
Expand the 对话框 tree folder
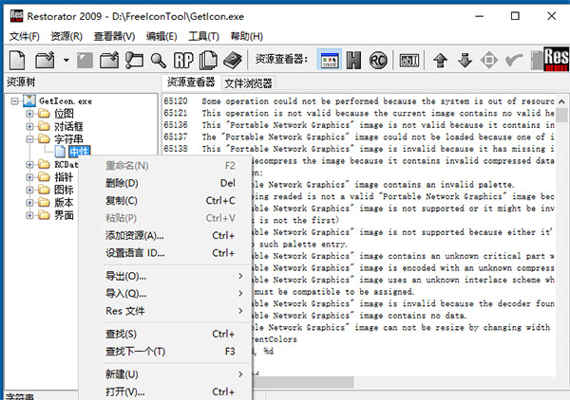[30, 126]
